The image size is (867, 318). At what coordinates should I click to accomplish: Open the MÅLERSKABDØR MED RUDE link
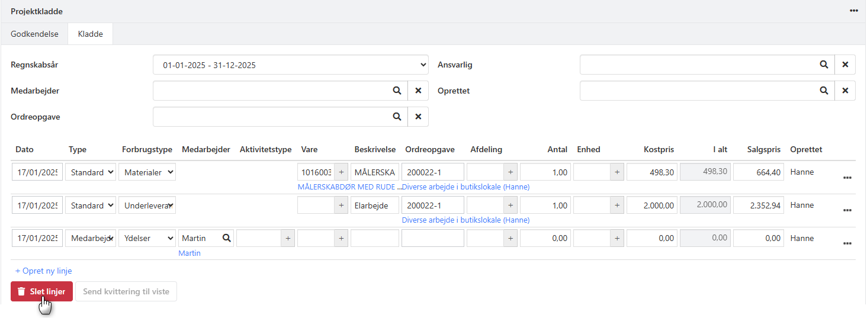(348, 187)
